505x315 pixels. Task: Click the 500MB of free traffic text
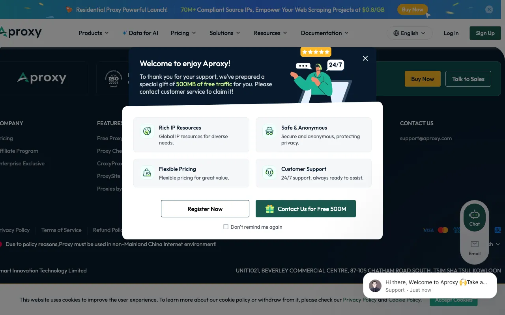click(204, 84)
